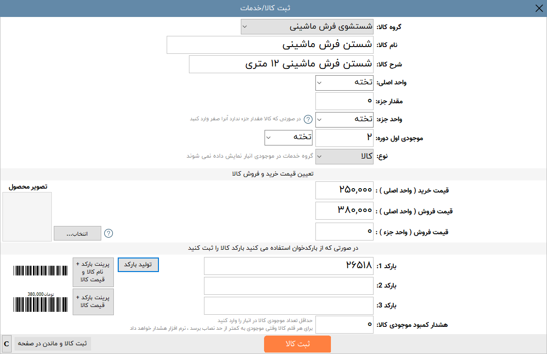Image resolution: width=547 pixels, height=354 pixels.
Task: Open the نوع dropdown showing کالا
Action: pos(344,157)
